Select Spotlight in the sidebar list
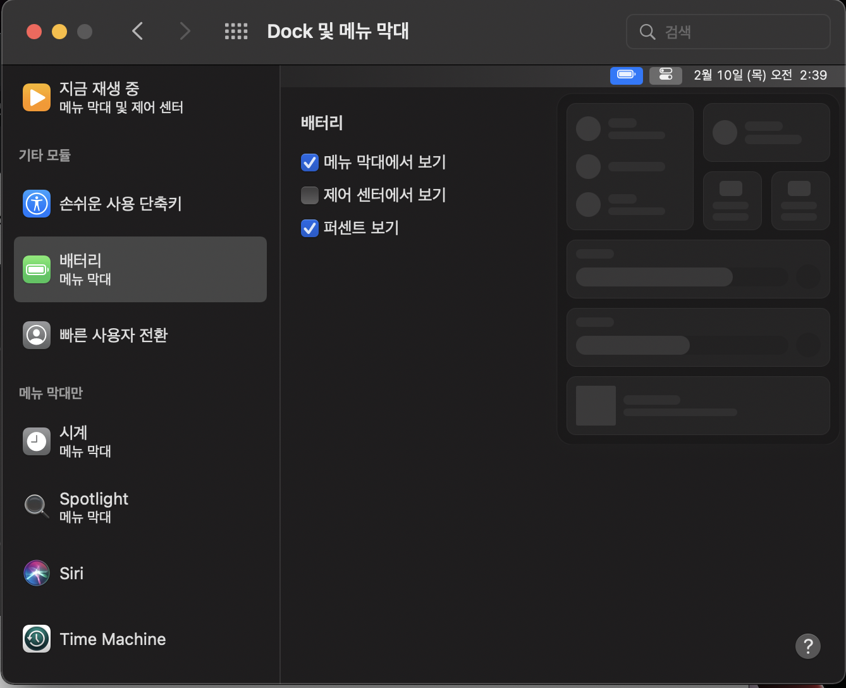846x688 pixels. coord(140,507)
